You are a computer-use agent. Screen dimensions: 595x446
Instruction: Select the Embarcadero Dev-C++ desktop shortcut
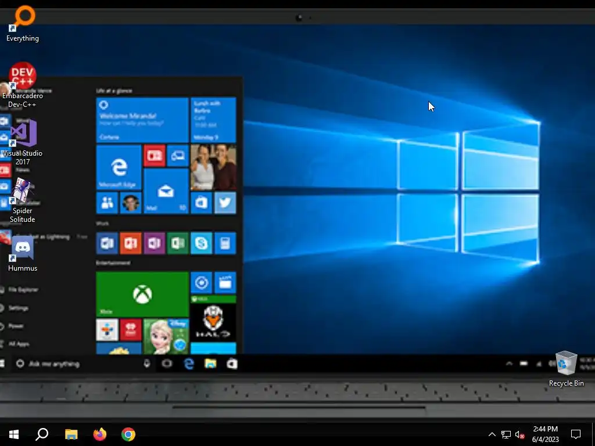23,85
